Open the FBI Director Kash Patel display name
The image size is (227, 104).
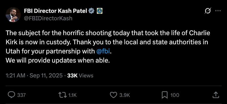coord(55,11)
